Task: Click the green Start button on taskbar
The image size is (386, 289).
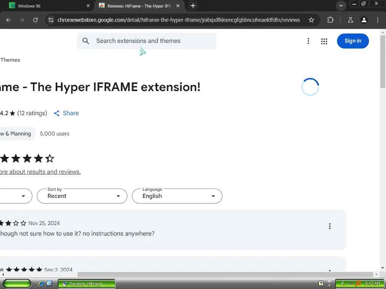Action: [x=17, y=283]
